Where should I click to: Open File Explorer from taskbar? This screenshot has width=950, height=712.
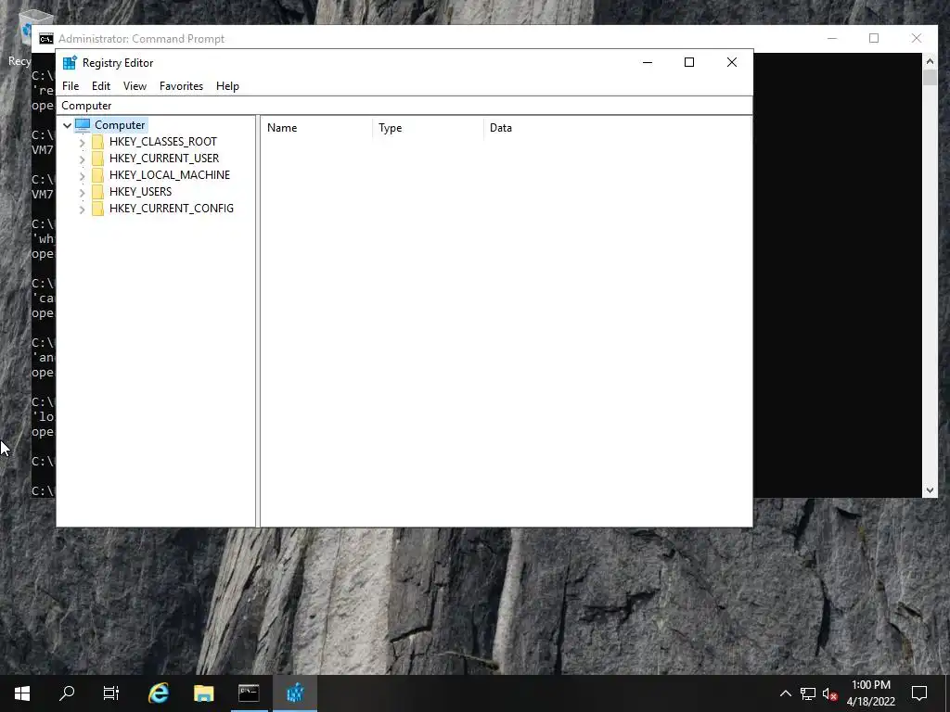[203, 693]
